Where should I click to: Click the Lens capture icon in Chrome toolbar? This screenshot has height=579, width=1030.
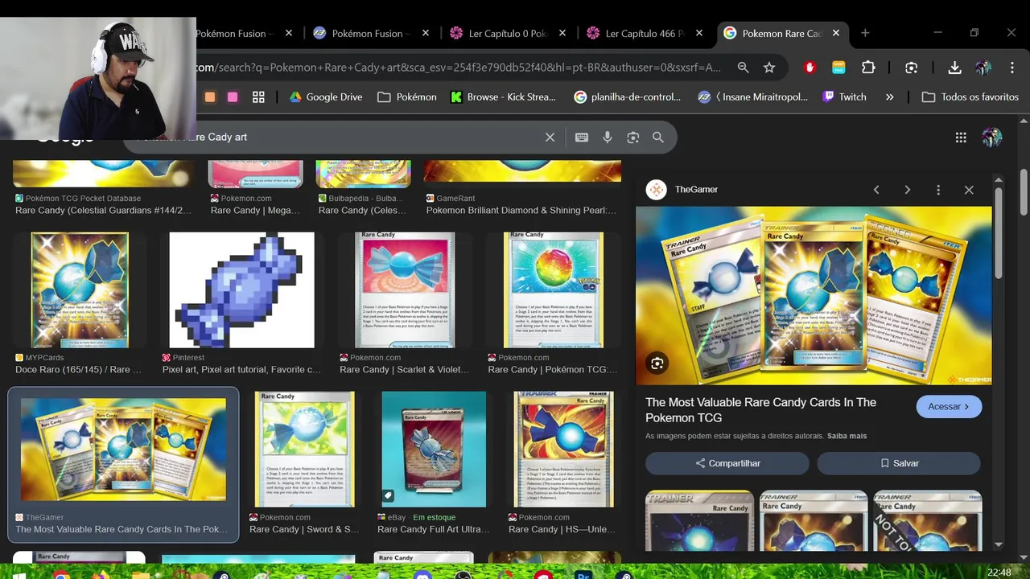pyautogui.click(x=911, y=68)
